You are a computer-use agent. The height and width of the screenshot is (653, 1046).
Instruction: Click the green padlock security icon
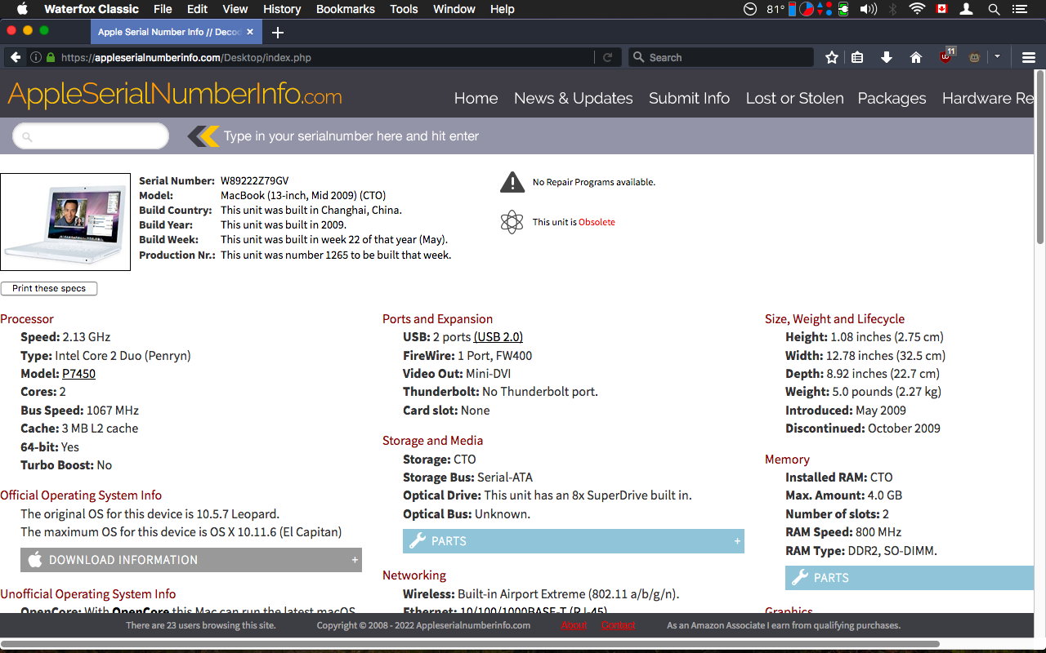click(x=51, y=57)
